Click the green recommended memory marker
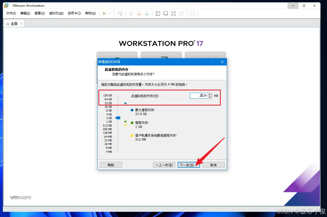327x217 pixels. pyautogui.click(x=125, y=121)
